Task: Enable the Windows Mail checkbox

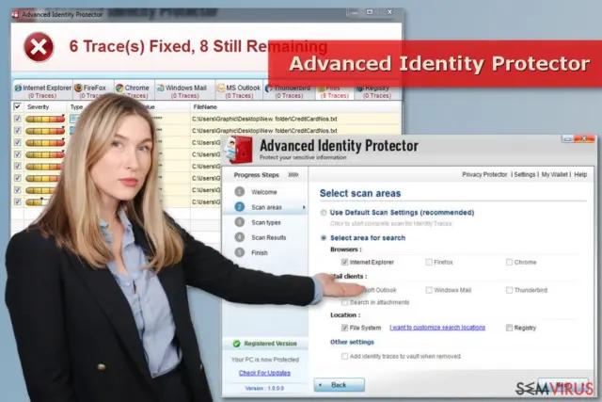Action: click(x=429, y=290)
